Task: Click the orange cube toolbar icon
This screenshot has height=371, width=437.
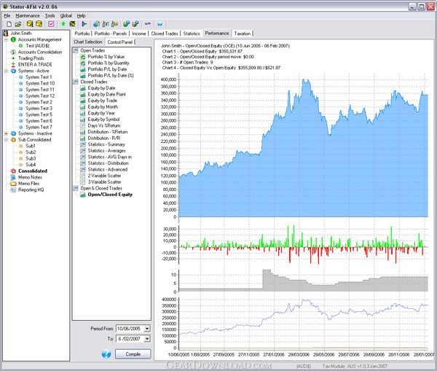Action: pos(135,24)
